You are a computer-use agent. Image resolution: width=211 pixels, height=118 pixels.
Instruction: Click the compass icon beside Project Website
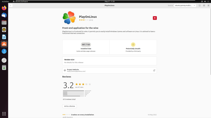pyautogui.click(x=65, y=70)
